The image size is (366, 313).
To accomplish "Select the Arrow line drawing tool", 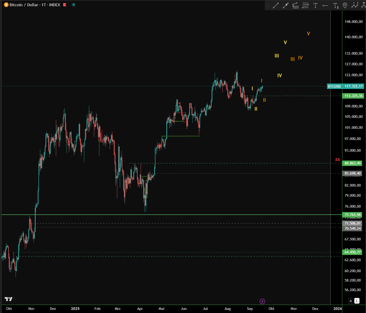I will point(286,5).
